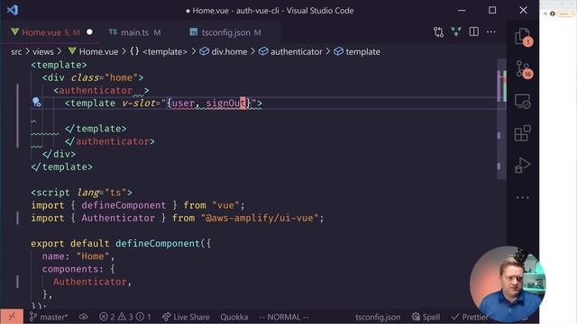Click class="home" attribute in div

tap(105, 78)
